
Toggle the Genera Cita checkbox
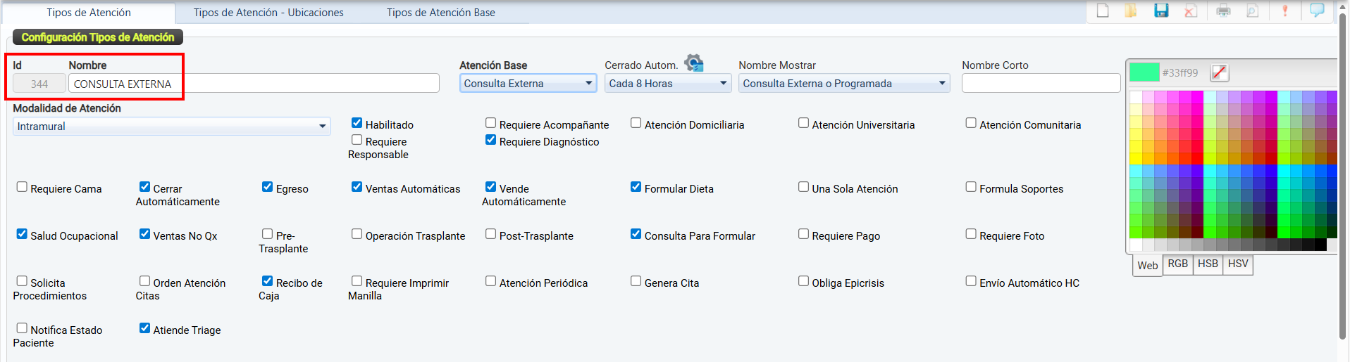tap(636, 281)
